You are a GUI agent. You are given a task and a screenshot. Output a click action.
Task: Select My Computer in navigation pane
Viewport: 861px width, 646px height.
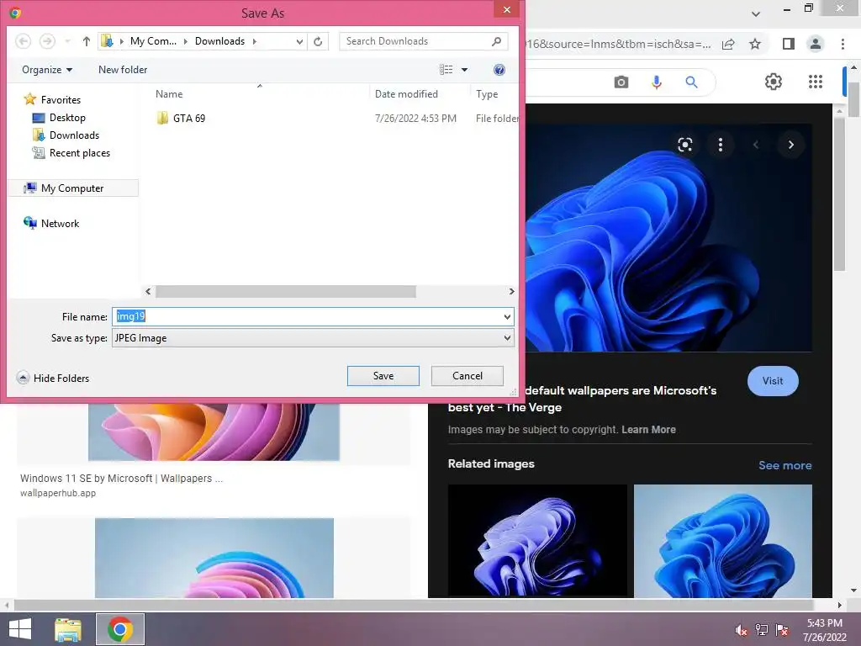click(73, 188)
